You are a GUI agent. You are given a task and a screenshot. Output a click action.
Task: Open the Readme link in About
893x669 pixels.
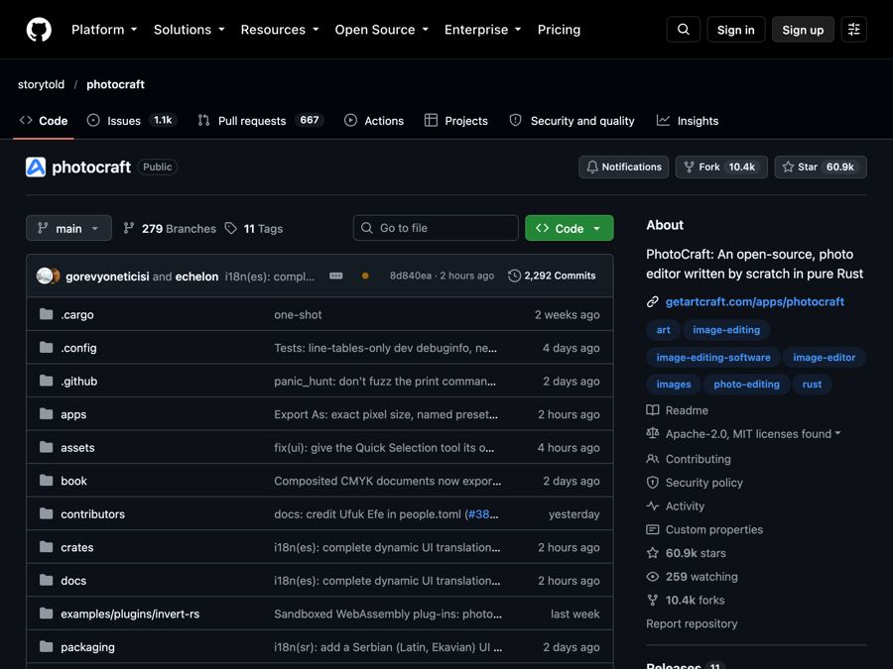(x=678, y=410)
